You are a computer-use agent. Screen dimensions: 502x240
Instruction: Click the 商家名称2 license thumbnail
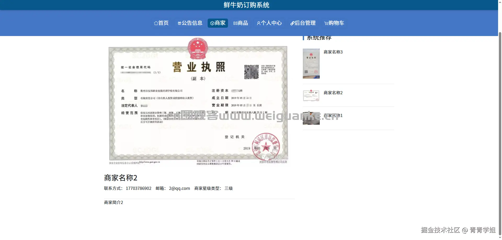pyautogui.click(x=311, y=95)
